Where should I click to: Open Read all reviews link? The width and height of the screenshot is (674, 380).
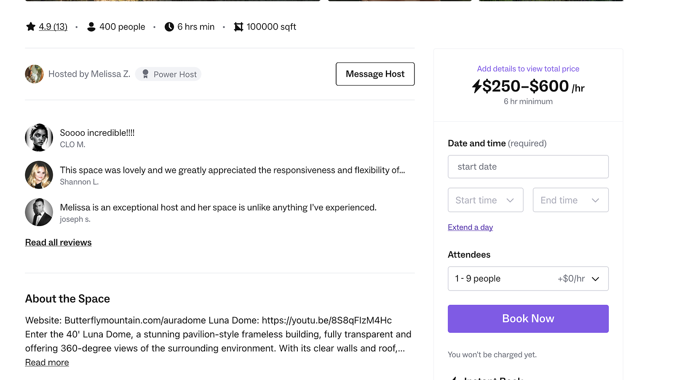pyautogui.click(x=59, y=243)
